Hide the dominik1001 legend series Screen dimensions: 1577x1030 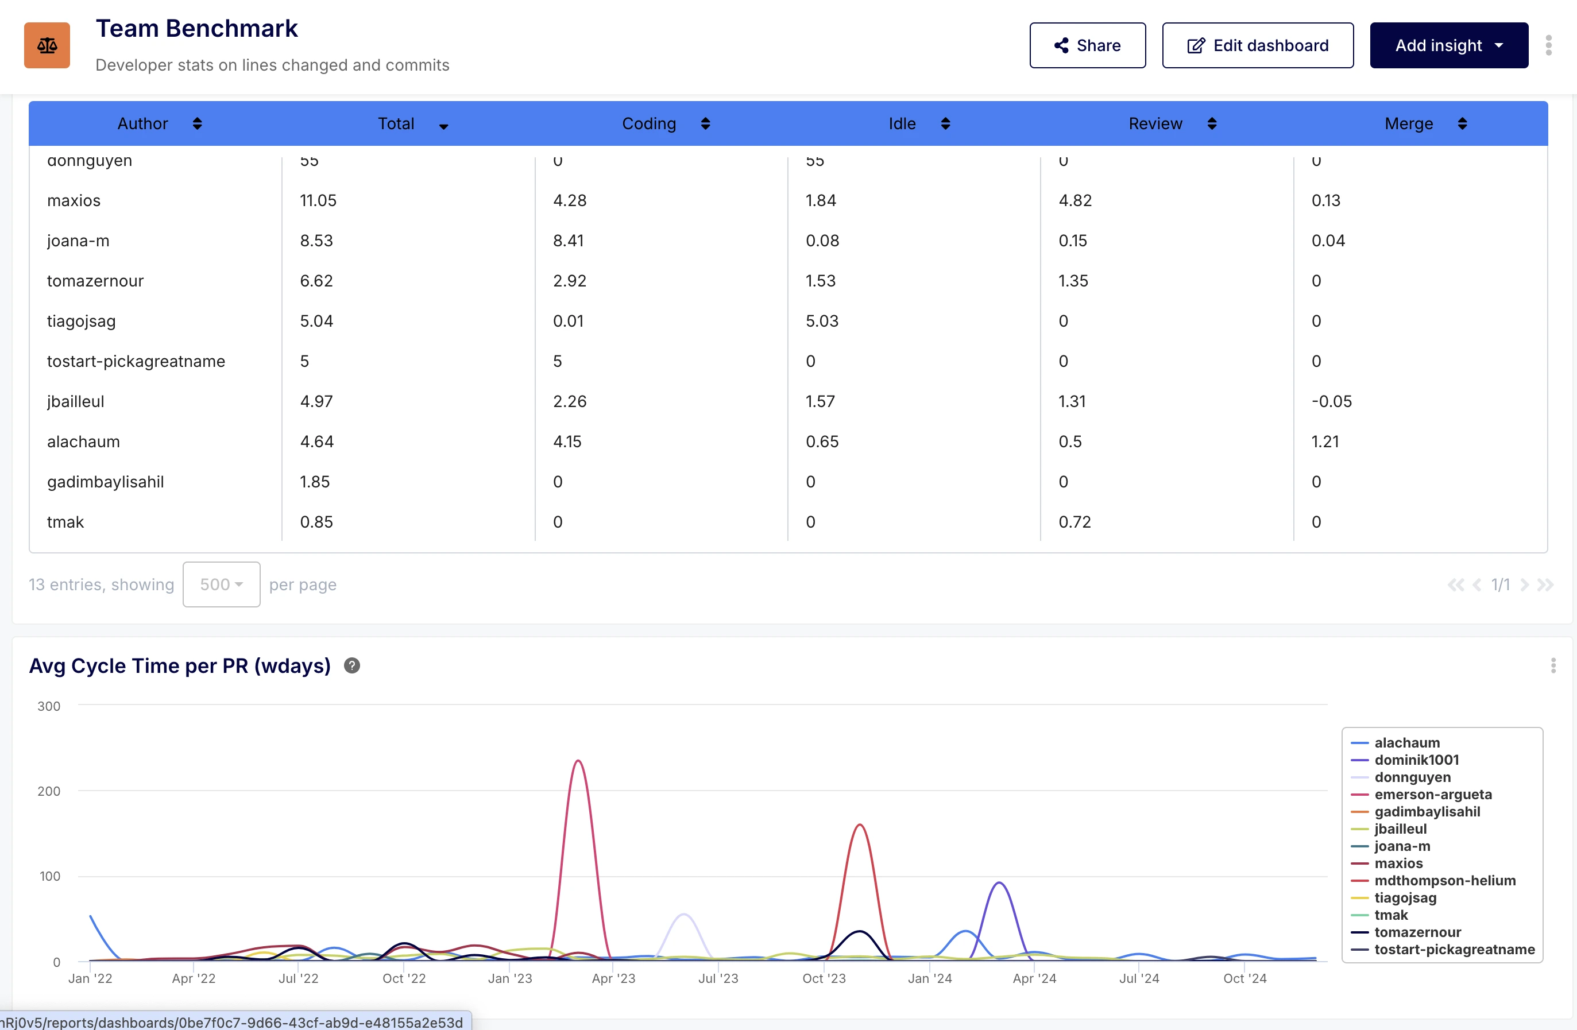(x=1416, y=760)
